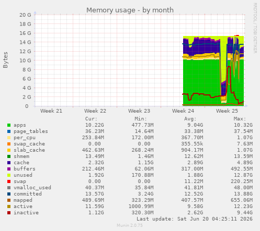The height and width of the screenshot is (231, 260).
Task: Click the 'slab_cache' legend label
Action: (29, 150)
